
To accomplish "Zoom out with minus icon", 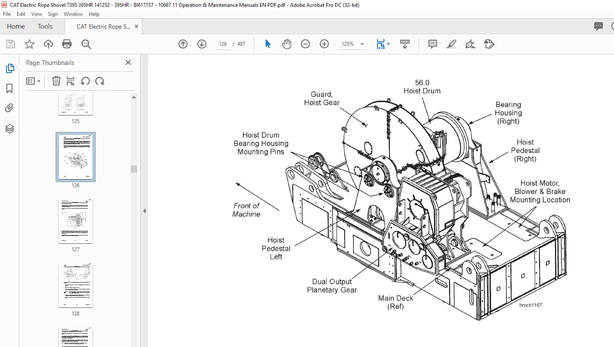I will coord(306,44).
